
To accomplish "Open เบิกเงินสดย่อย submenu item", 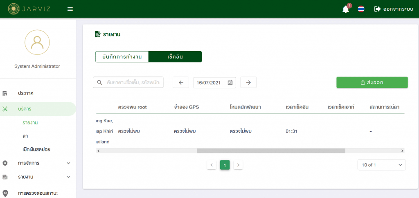I will [36, 149].
